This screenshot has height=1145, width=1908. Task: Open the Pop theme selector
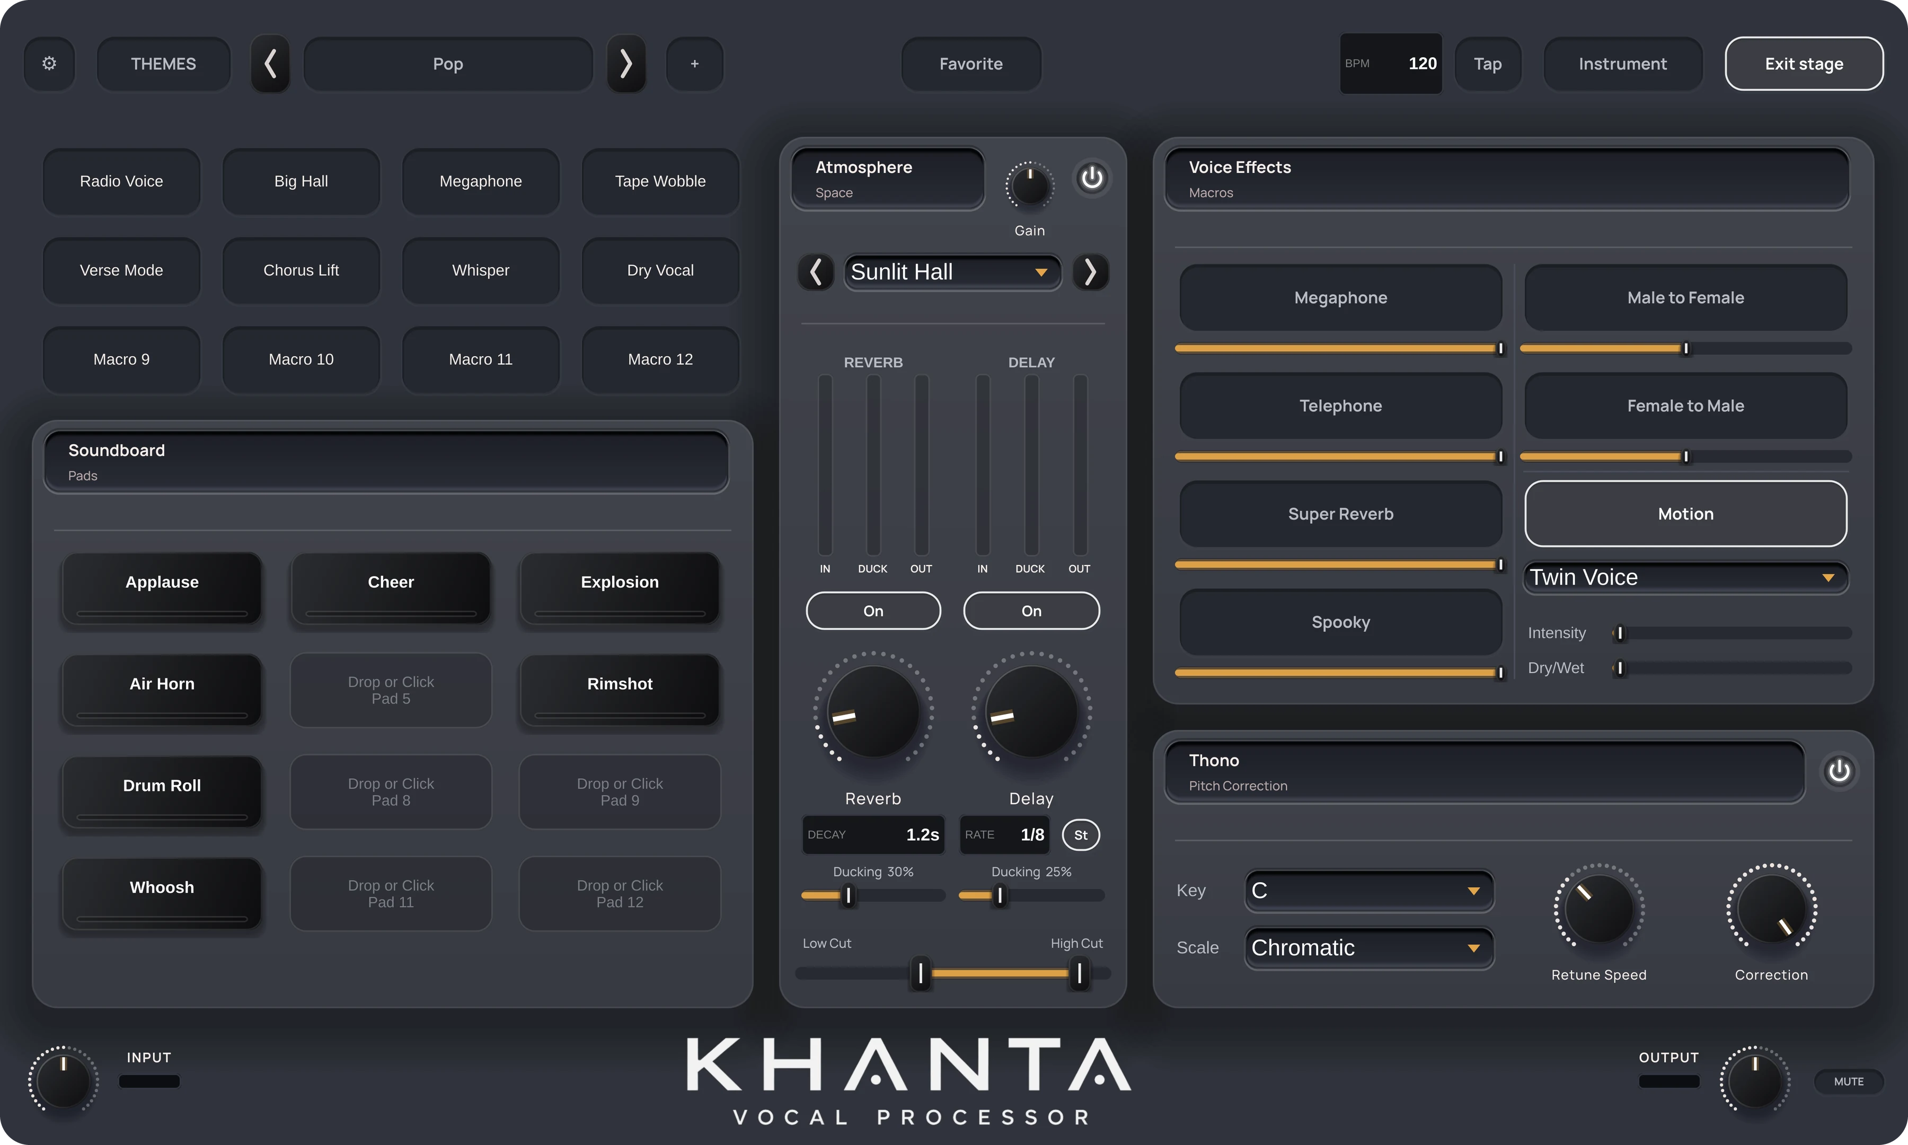[448, 63]
